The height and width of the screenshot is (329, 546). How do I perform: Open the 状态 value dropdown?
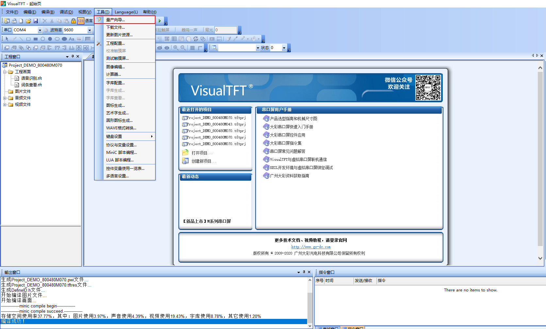pos(284,48)
